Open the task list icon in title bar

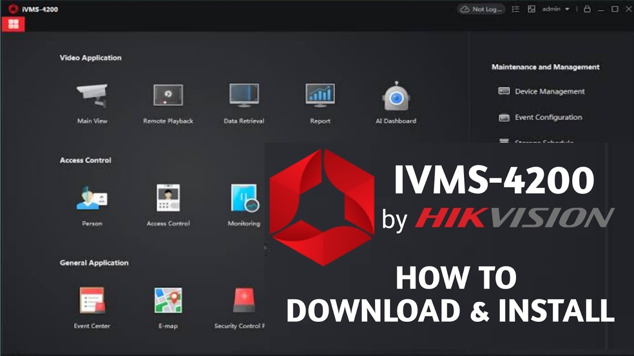516,9
